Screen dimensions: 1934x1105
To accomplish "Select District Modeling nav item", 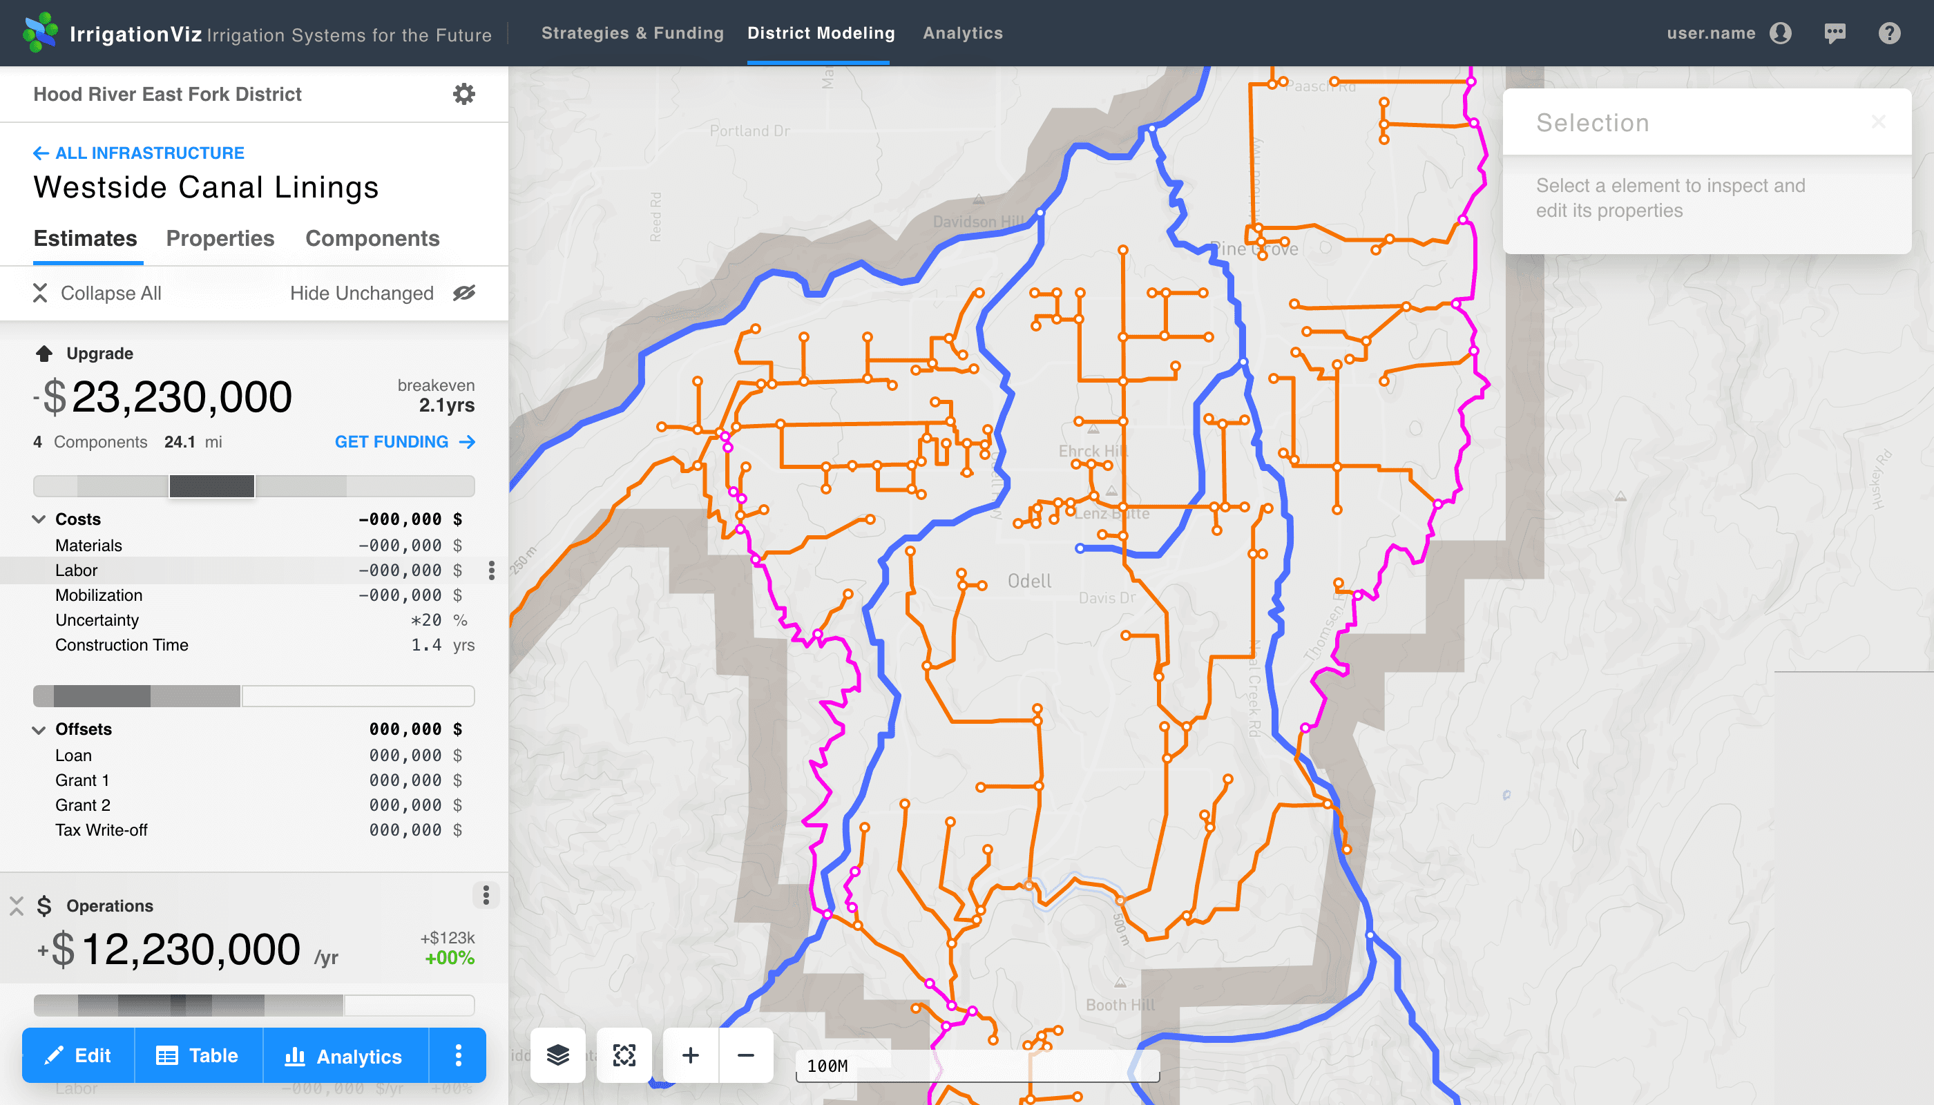I will (x=821, y=32).
